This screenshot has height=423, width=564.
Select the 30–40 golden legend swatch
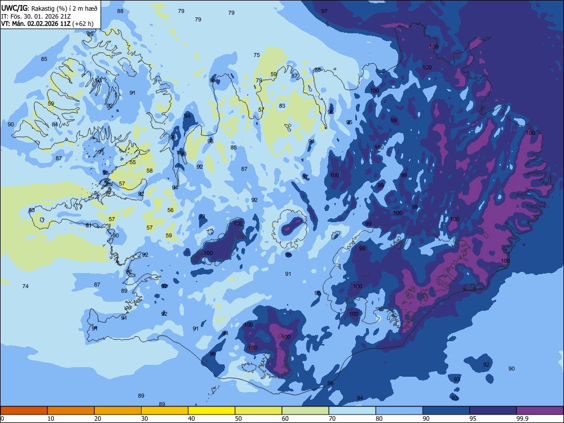[x=165, y=411]
